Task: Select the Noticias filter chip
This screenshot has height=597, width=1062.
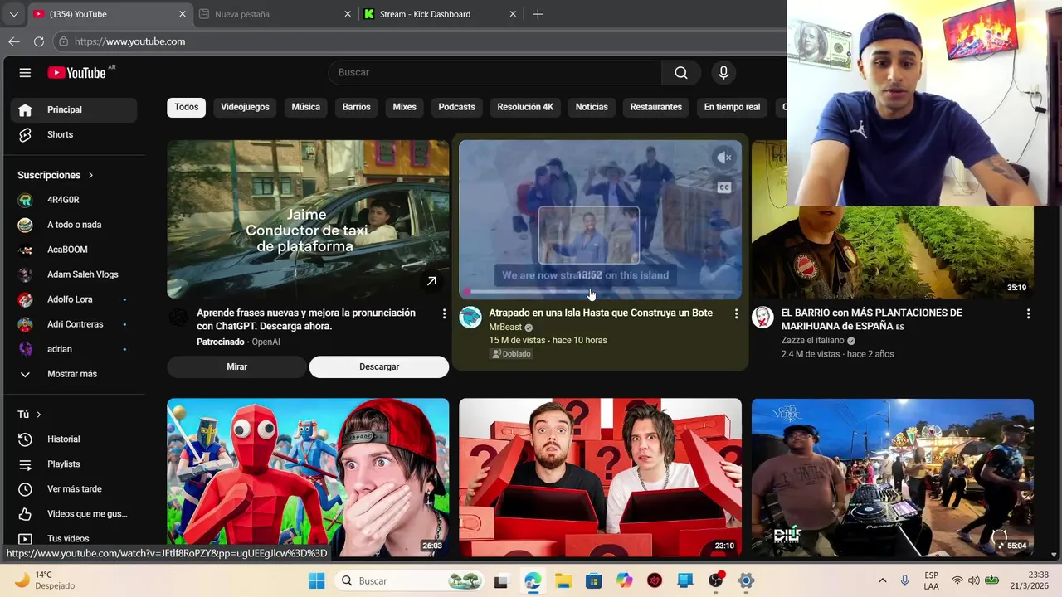Action: click(x=592, y=107)
